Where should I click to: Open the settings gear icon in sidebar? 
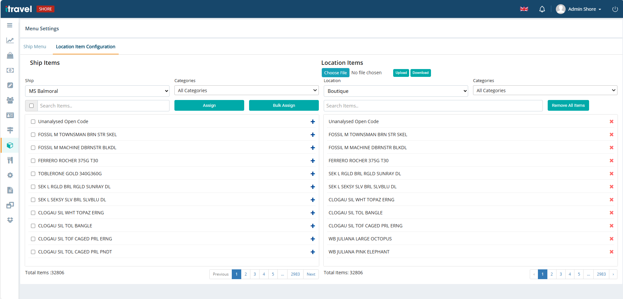10,175
